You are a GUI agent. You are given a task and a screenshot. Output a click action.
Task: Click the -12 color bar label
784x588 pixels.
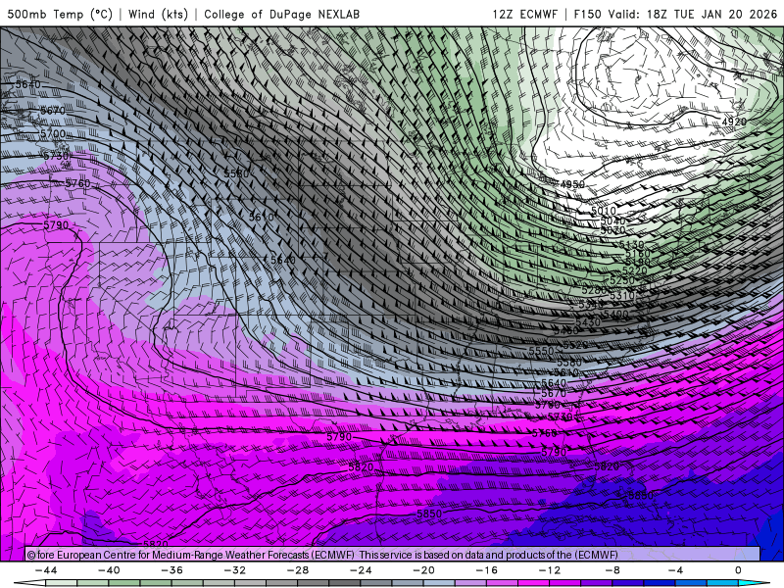[x=550, y=570]
